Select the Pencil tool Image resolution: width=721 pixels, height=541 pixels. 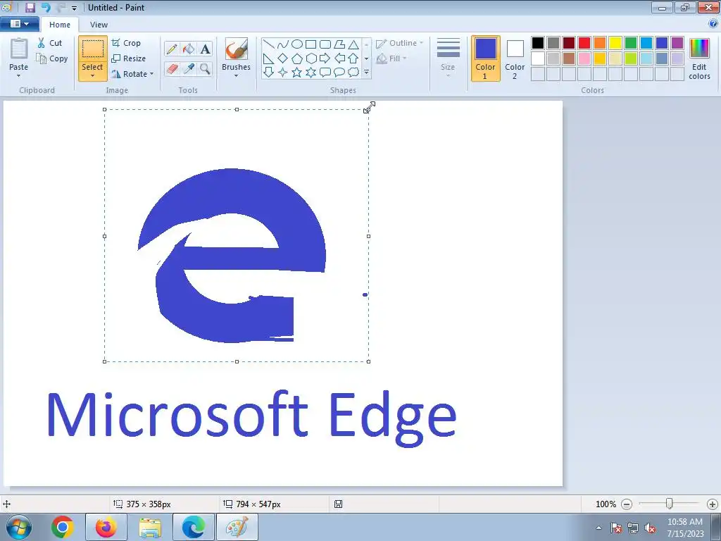click(172, 49)
